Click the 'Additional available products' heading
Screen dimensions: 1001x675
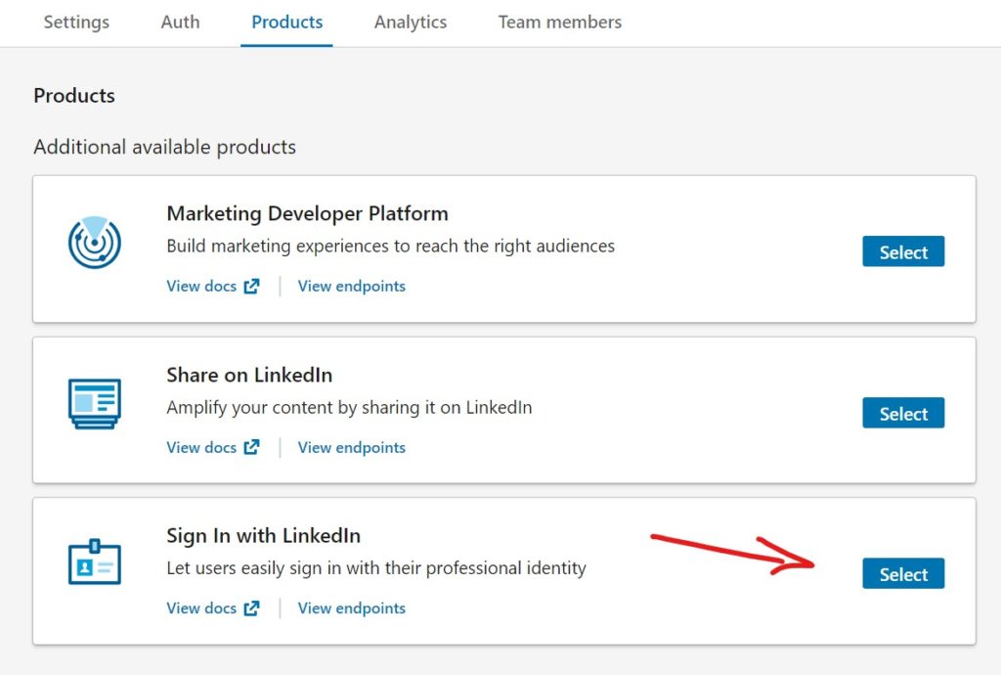(164, 147)
